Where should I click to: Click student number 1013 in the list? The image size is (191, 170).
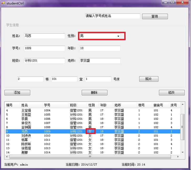tap(47, 148)
